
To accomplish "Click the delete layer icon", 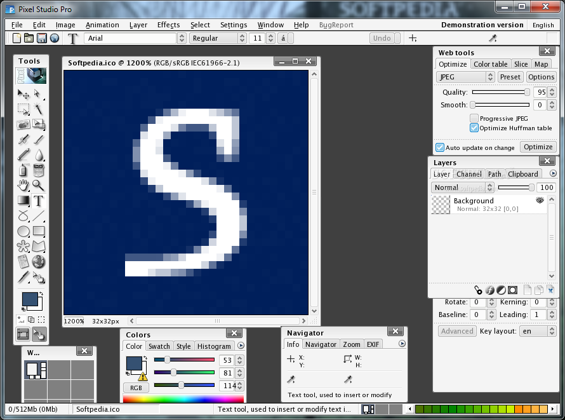I will pyautogui.click(x=550, y=290).
